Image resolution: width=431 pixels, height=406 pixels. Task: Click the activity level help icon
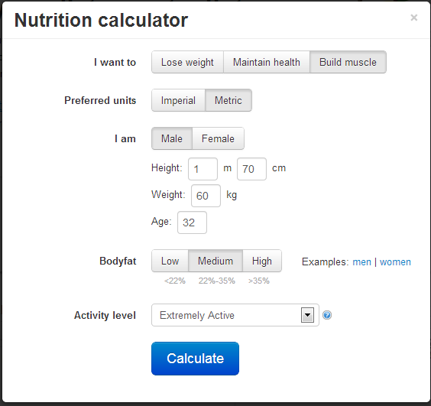tap(327, 315)
